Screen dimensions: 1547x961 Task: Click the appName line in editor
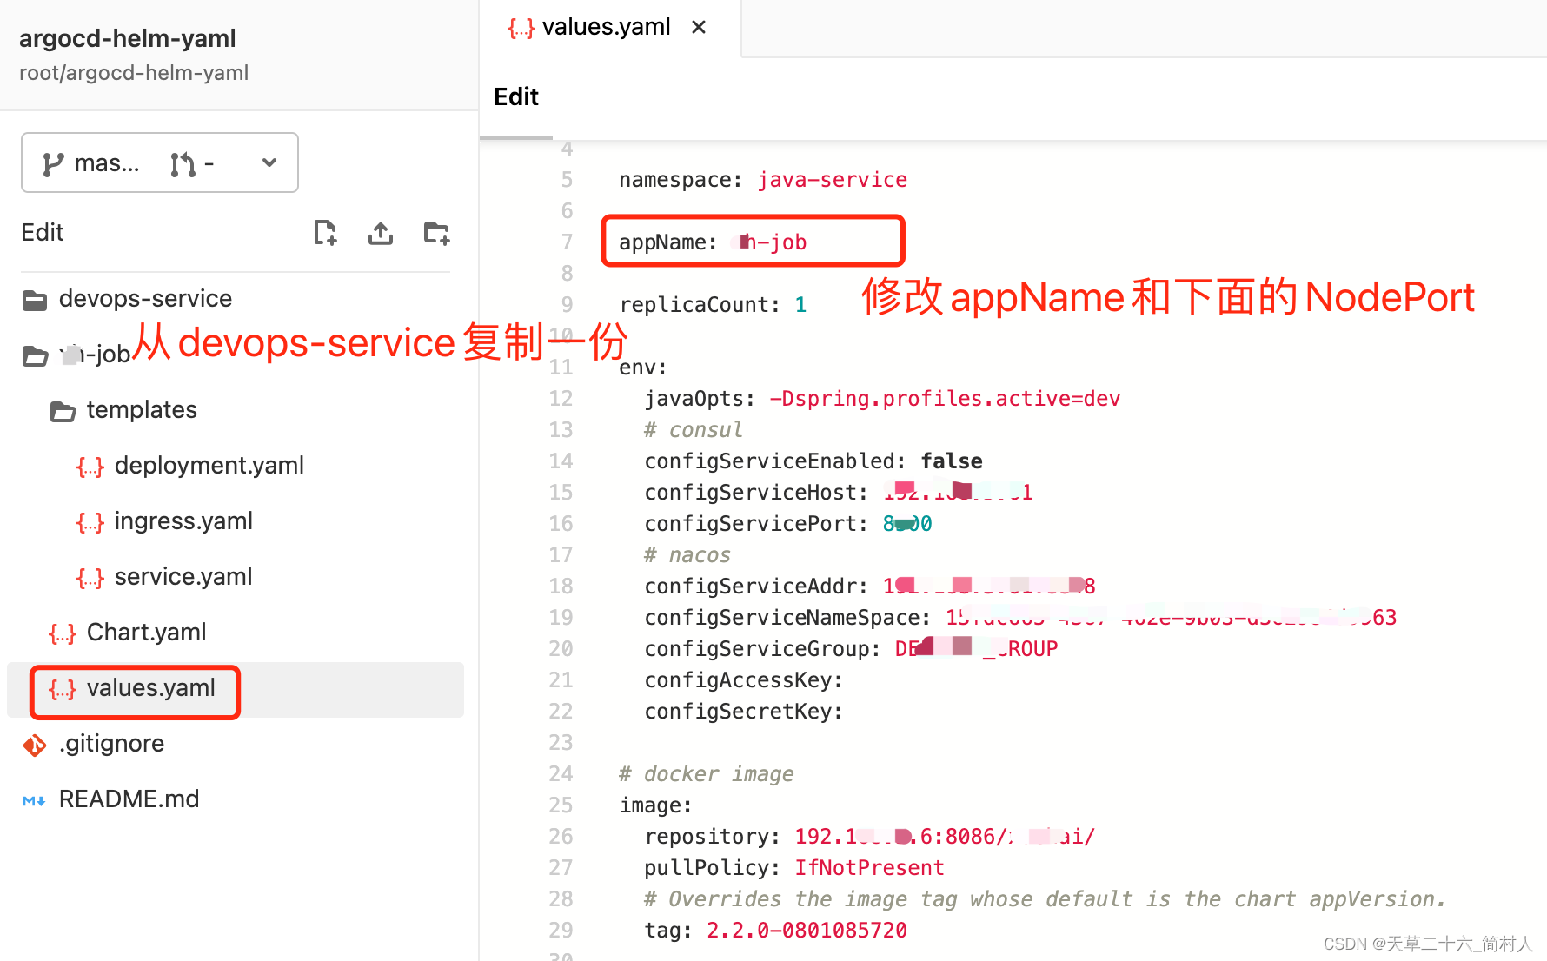(713, 242)
